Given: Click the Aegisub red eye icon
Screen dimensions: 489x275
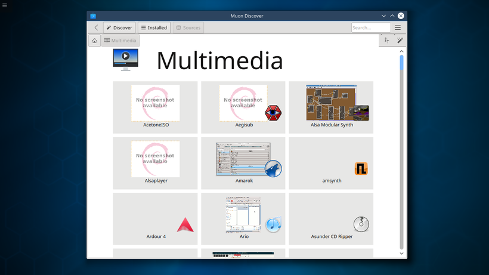Looking at the screenshot, I should point(273,113).
